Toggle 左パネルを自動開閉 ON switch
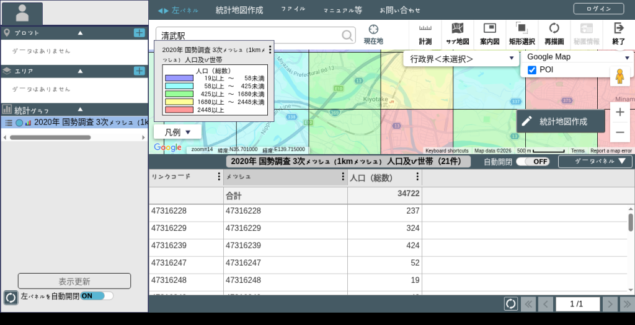Screen dimensions: 635x325 [96, 296]
